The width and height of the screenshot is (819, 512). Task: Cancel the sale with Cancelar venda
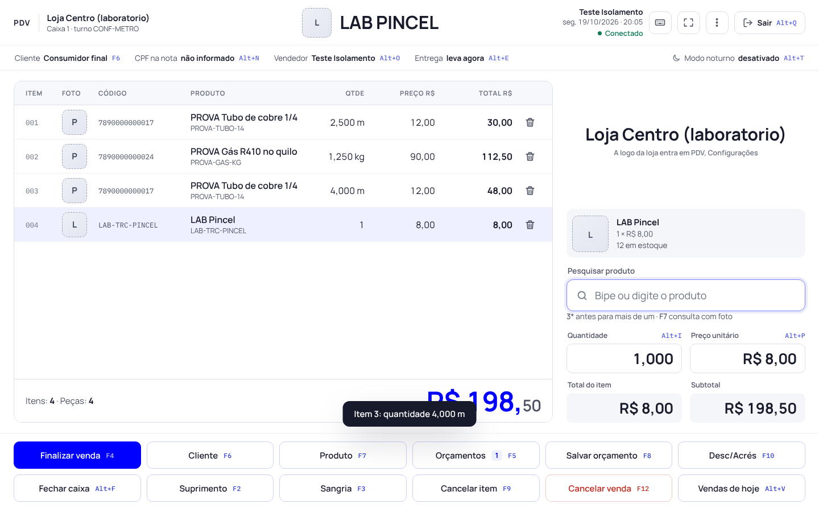pos(609,488)
